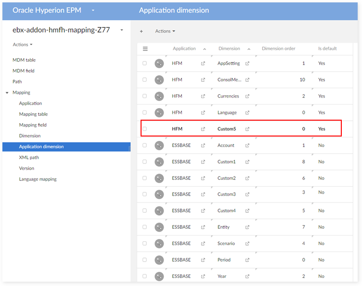Open the table view options hamburger icon
The height and width of the screenshot is (286, 362).
pos(145,49)
